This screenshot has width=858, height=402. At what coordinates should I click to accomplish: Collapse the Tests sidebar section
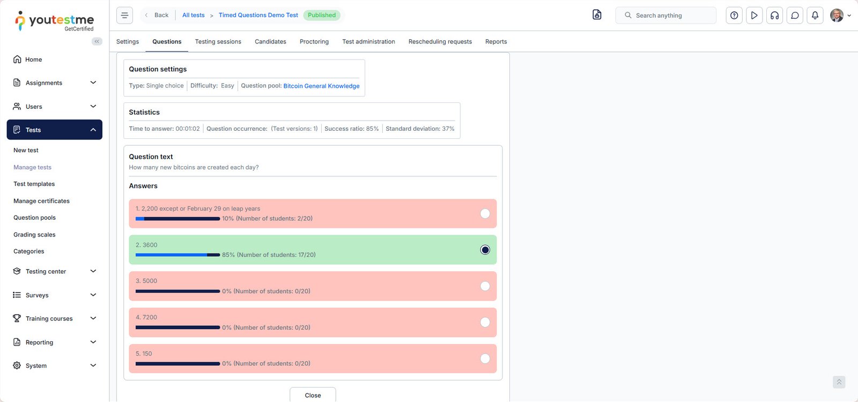tap(93, 130)
